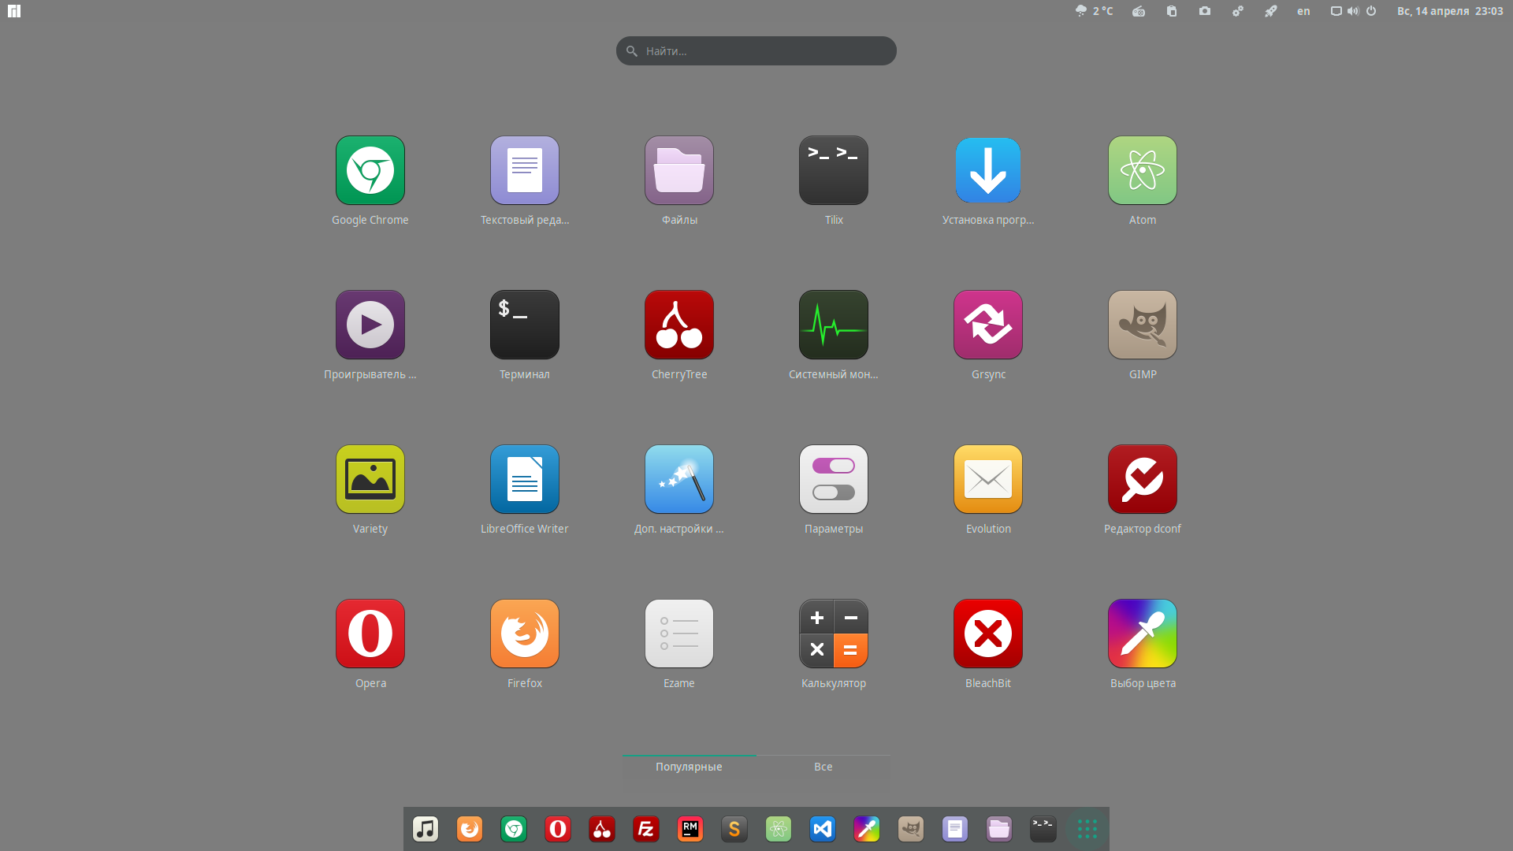Launch Grsync
1513x851 pixels.
coord(988,325)
